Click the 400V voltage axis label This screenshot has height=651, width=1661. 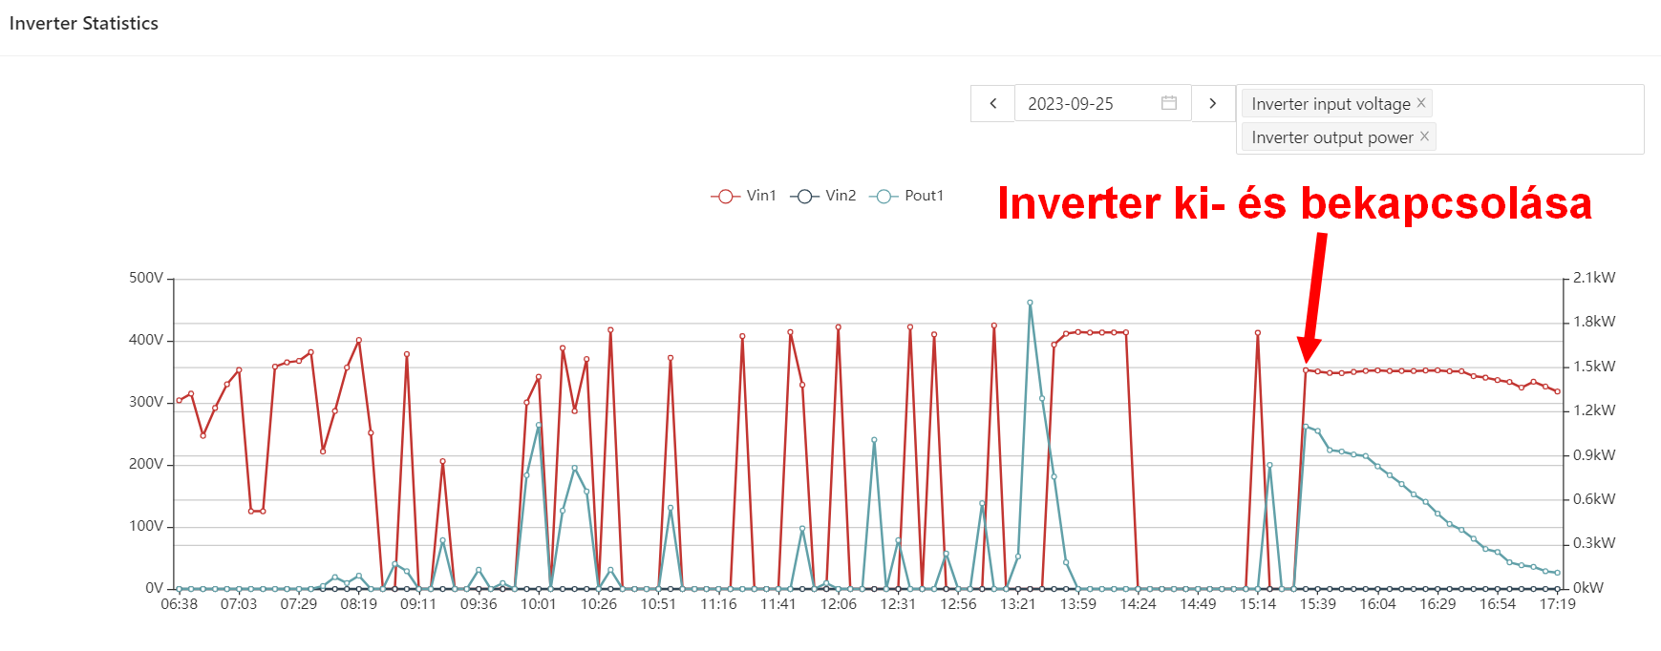(146, 340)
